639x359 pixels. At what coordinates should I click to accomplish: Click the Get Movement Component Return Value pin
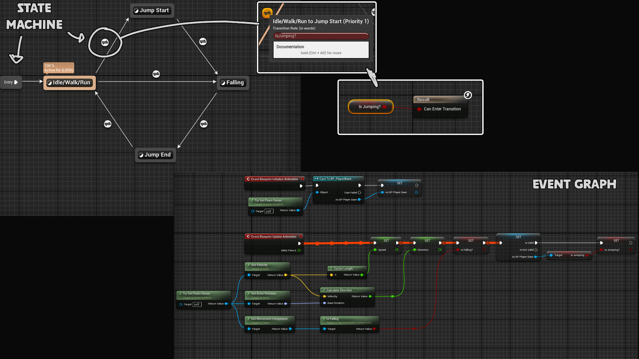(x=290, y=329)
